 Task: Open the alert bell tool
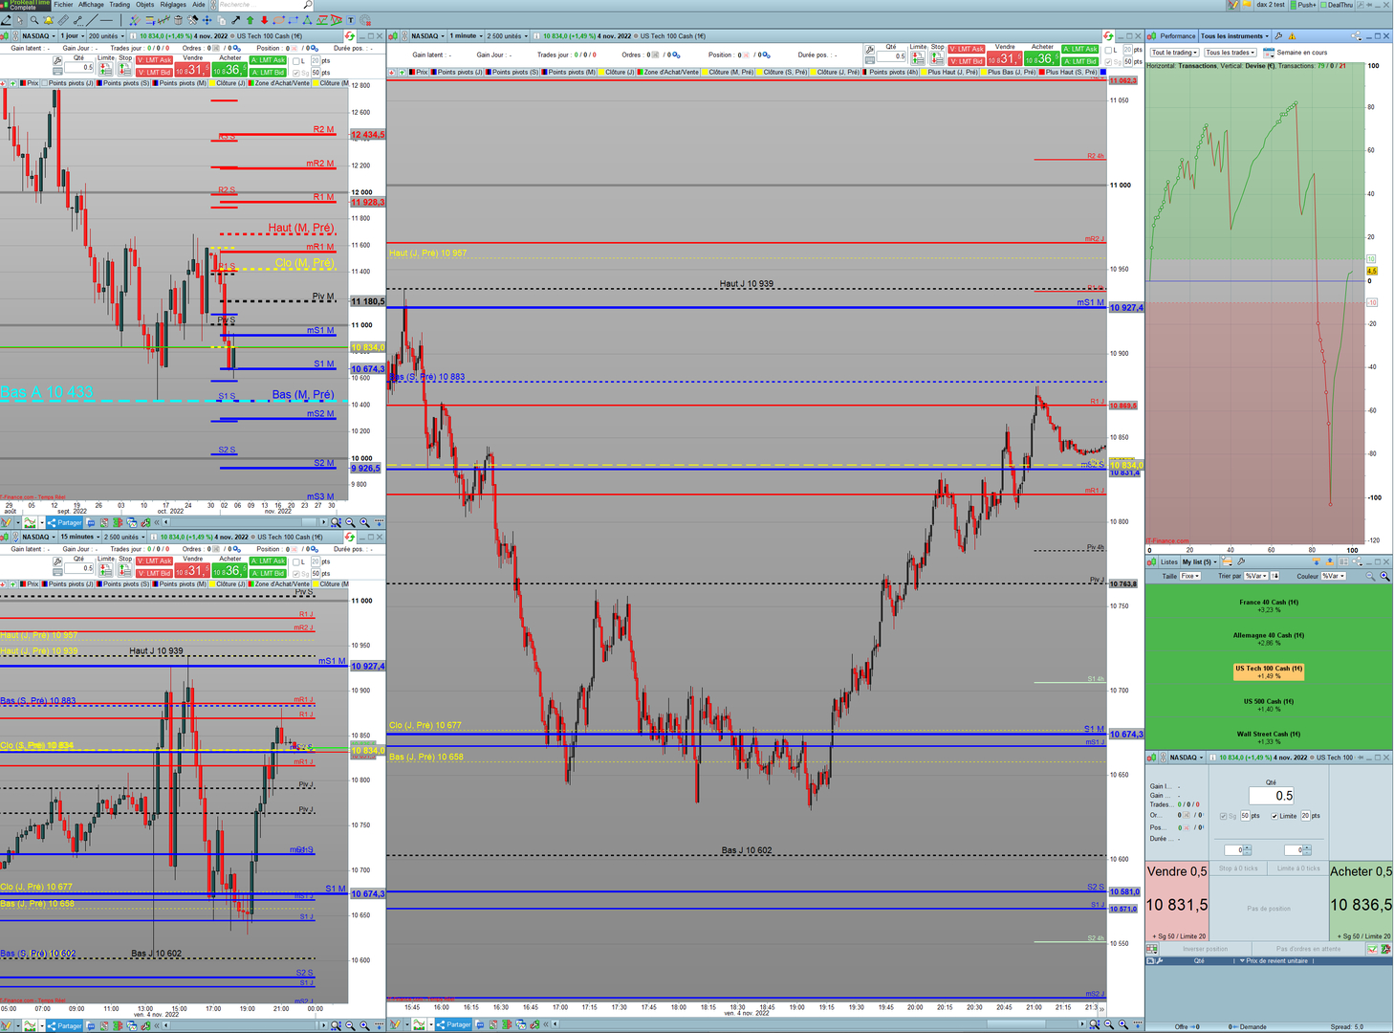coord(49,19)
